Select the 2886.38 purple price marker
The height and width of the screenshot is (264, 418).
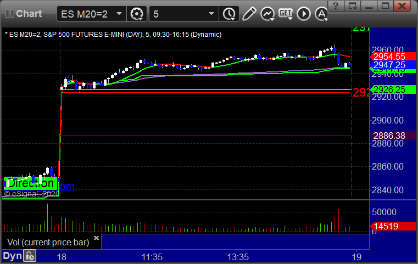[393, 136]
